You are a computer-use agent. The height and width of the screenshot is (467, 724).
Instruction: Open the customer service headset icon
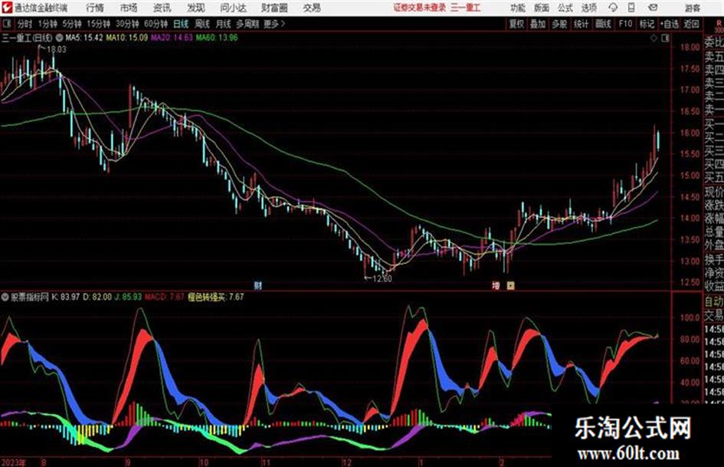click(613, 8)
